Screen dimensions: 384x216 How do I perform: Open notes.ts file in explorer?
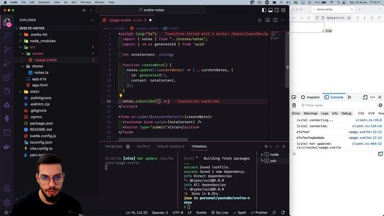(x=41, y=73)
